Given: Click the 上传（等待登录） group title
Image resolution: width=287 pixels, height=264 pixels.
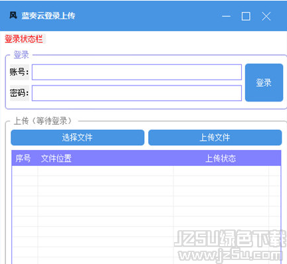Looking at the screenshot, I should (x=43, y=121).
